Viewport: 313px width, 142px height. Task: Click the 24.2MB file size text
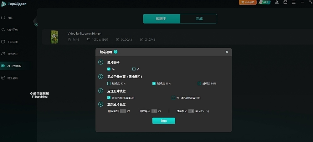point(150,39)
